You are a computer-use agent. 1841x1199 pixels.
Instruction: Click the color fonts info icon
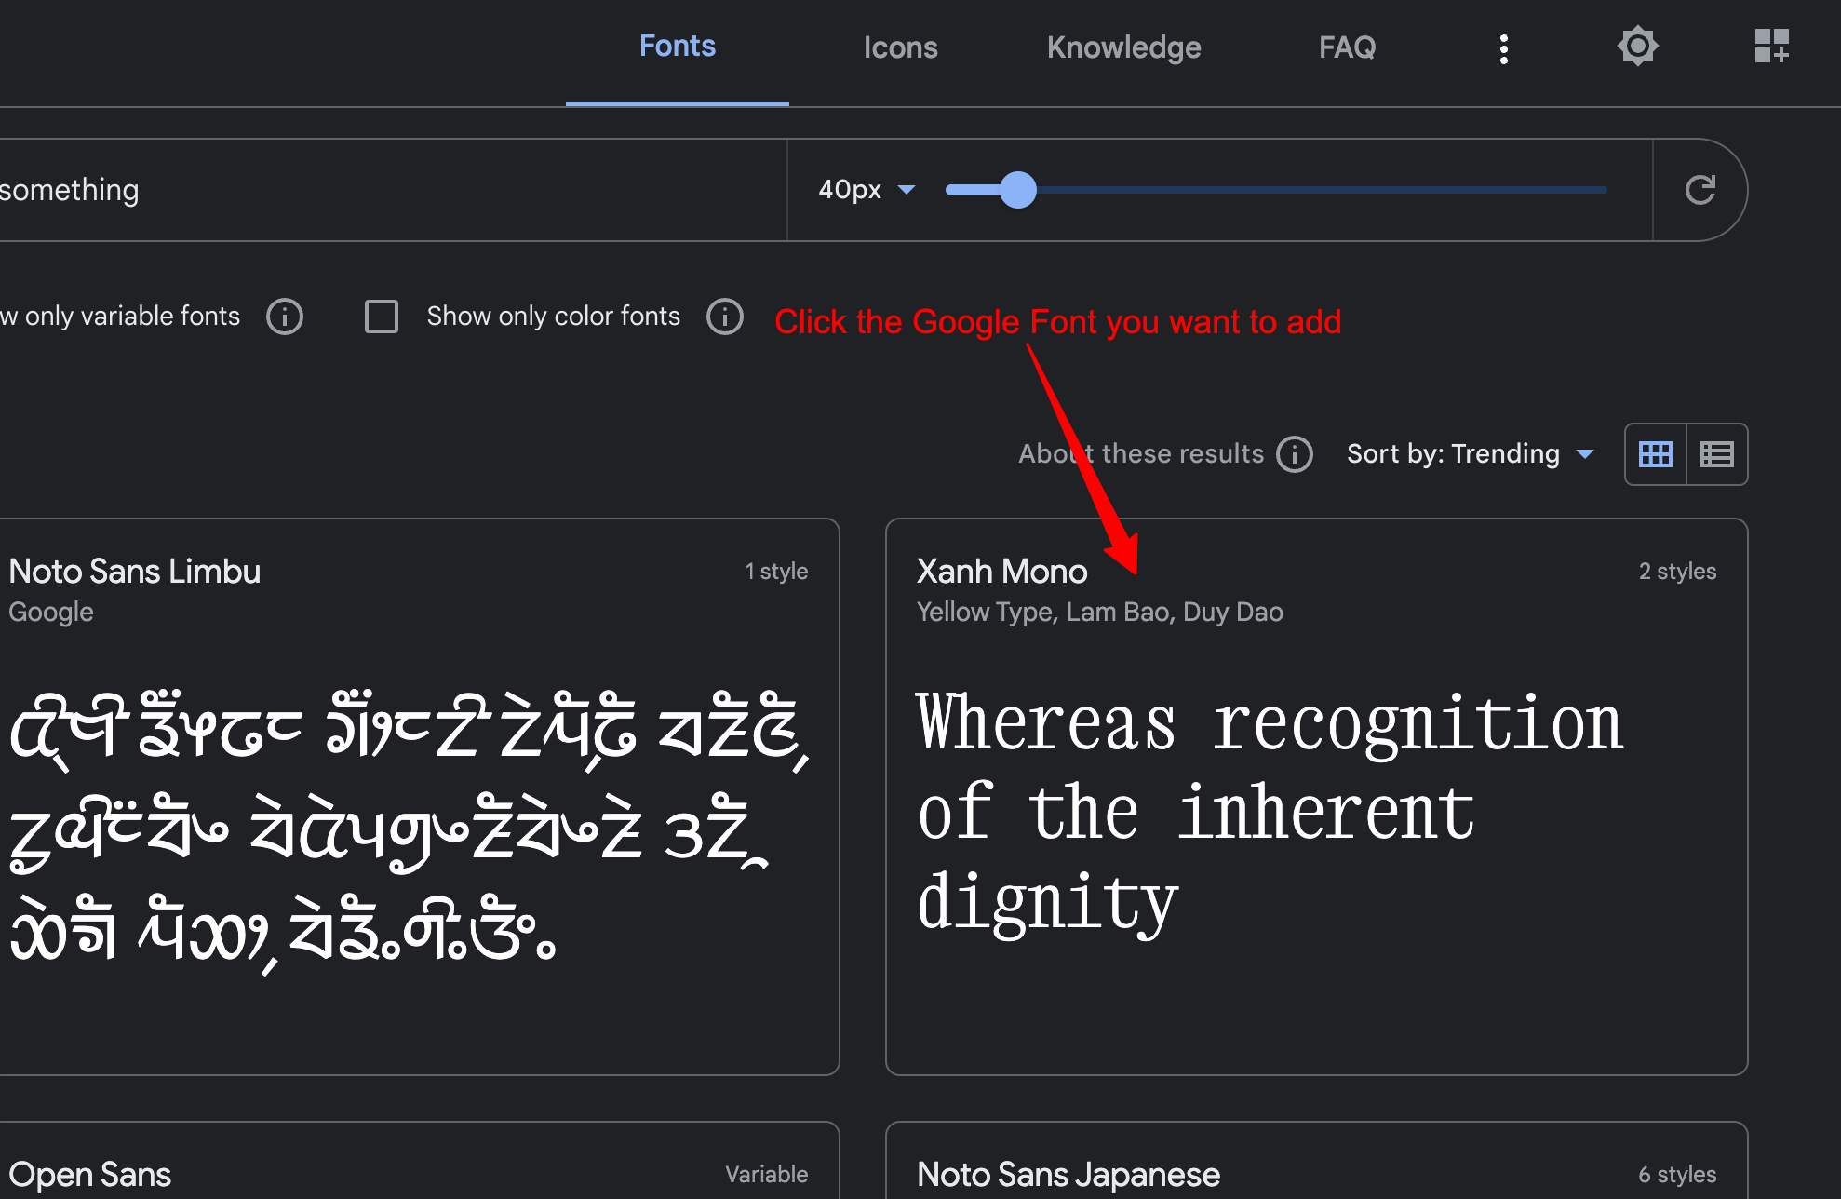click(x=725, y=317)
